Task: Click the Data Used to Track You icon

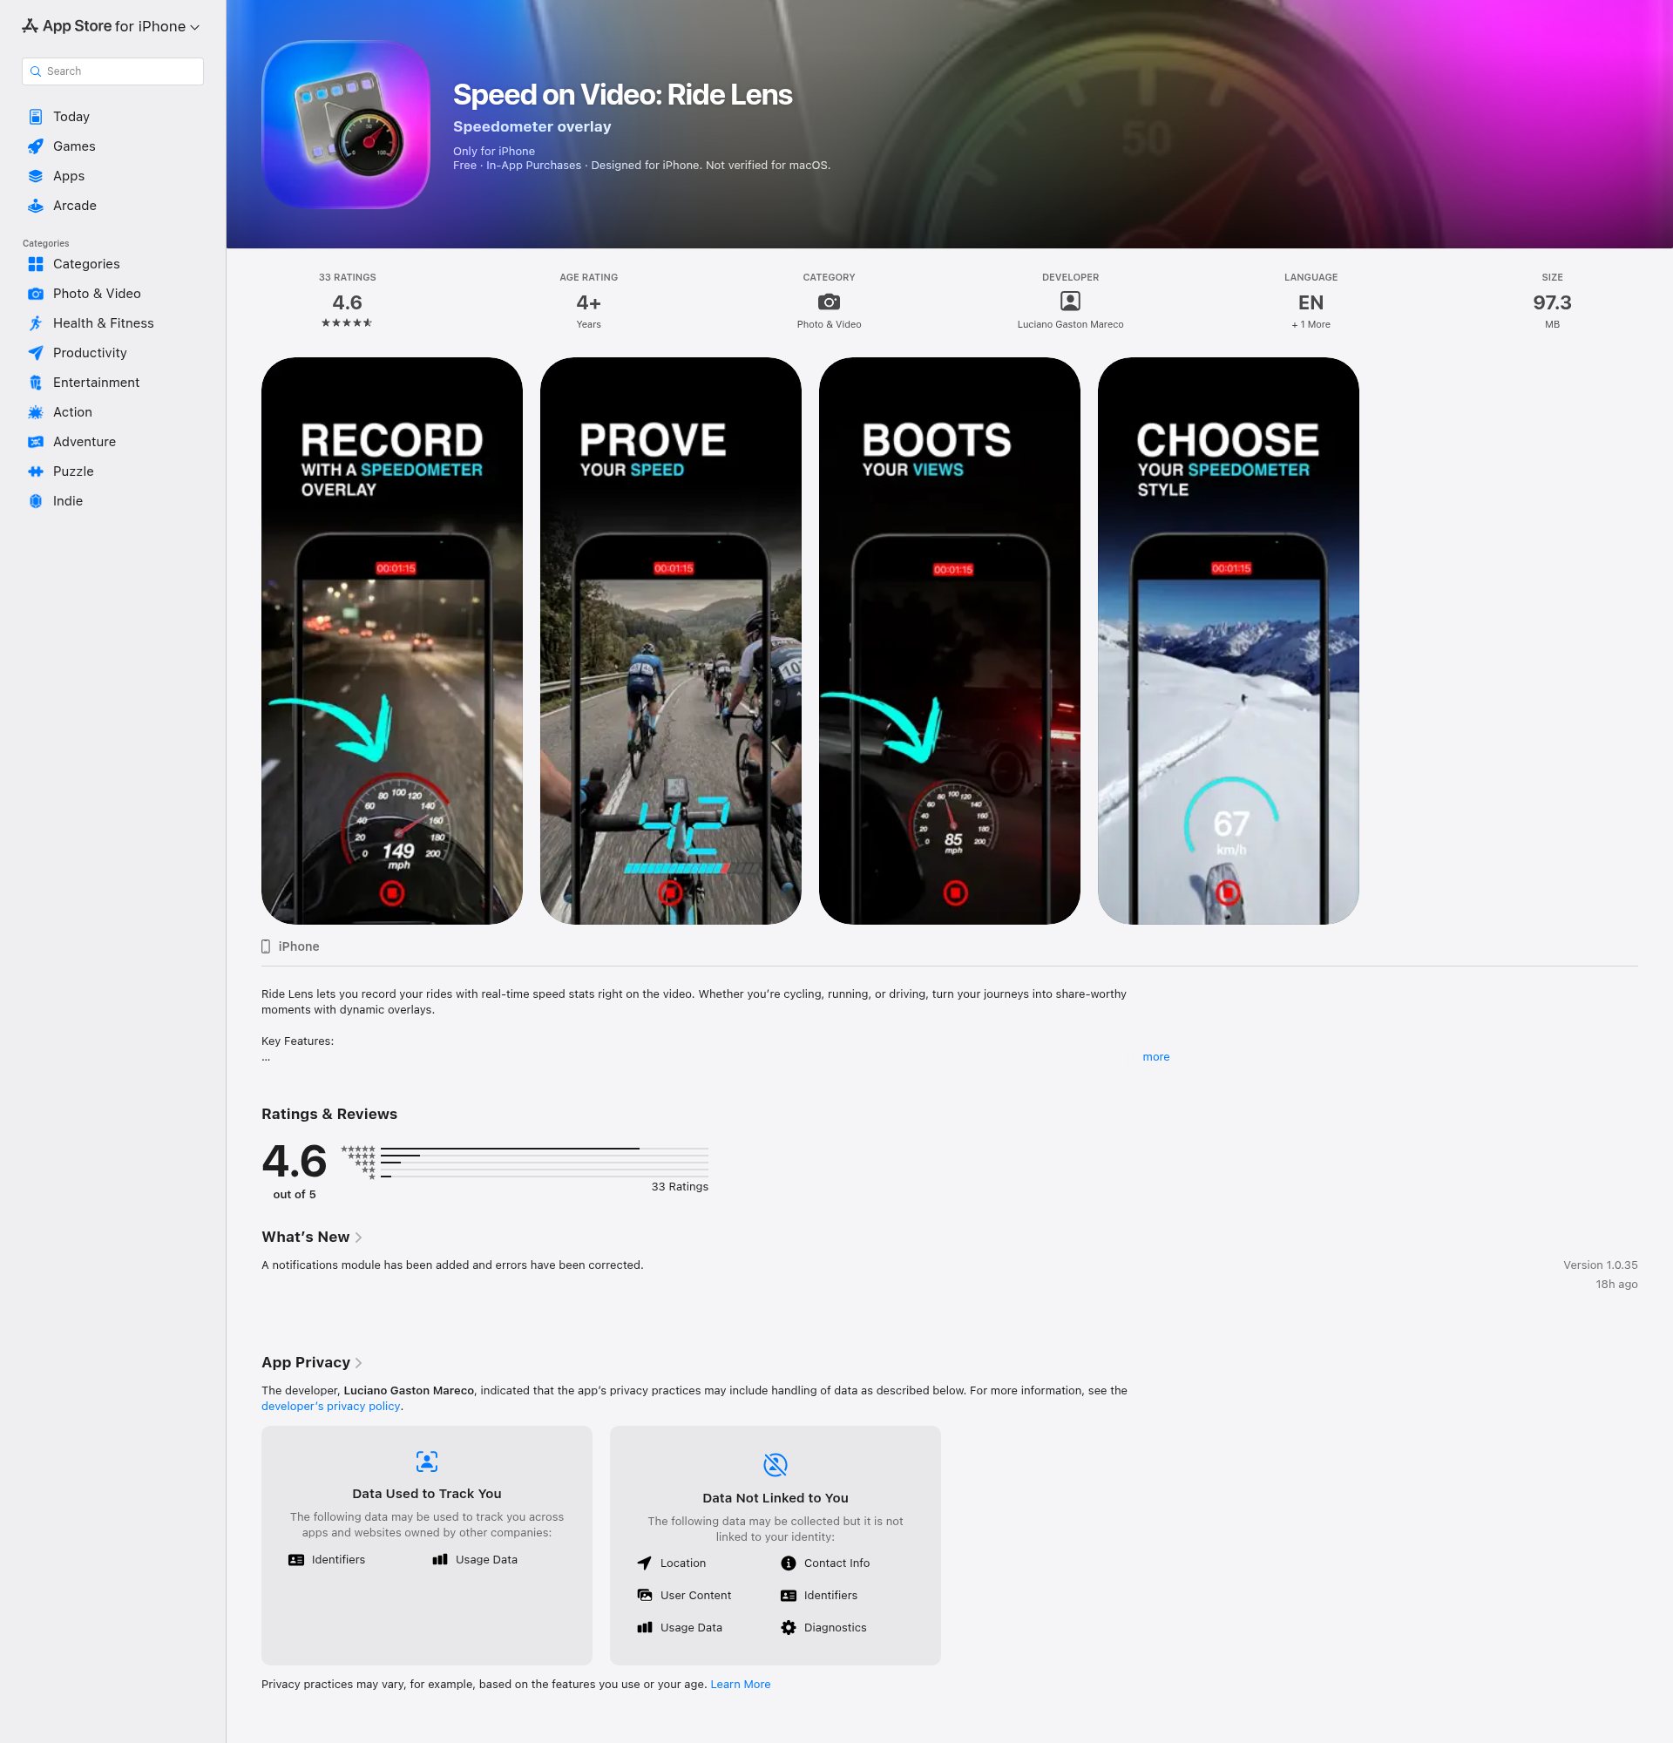Action: pos(427,1462)
